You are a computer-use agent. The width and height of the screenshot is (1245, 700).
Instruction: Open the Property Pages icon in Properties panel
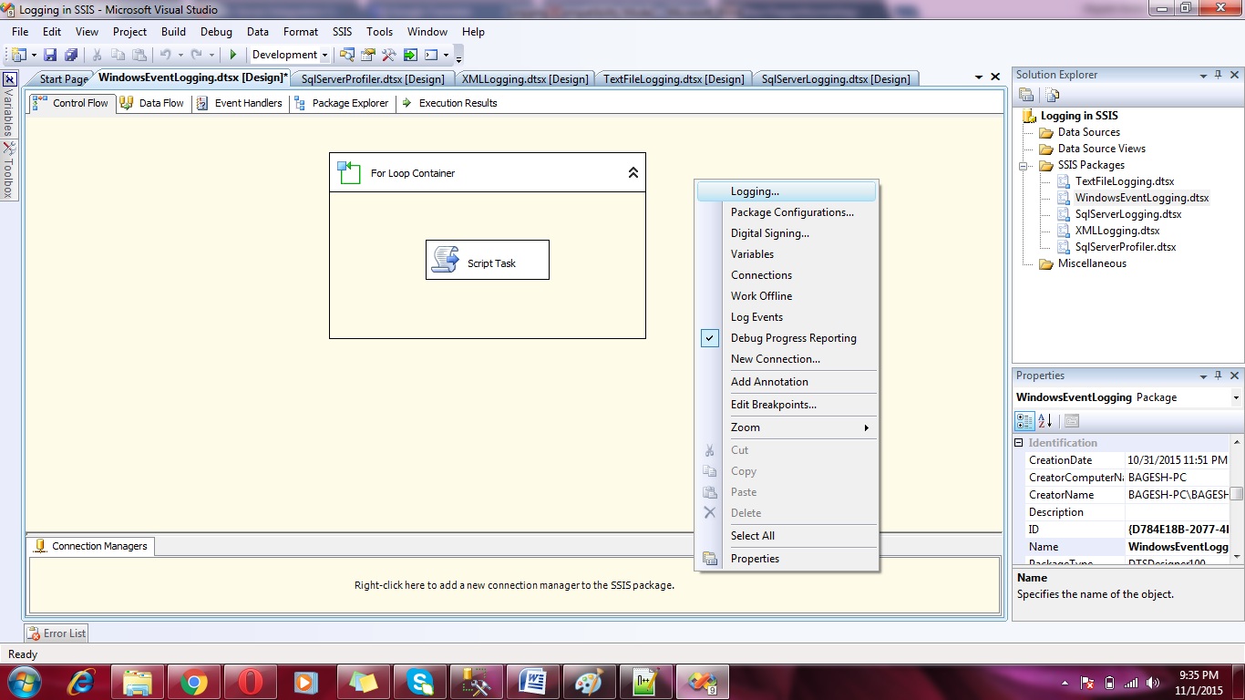[1072, 420]
